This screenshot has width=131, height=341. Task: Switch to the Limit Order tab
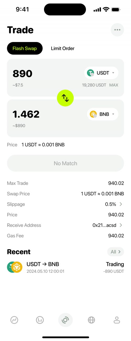point(63,48)
